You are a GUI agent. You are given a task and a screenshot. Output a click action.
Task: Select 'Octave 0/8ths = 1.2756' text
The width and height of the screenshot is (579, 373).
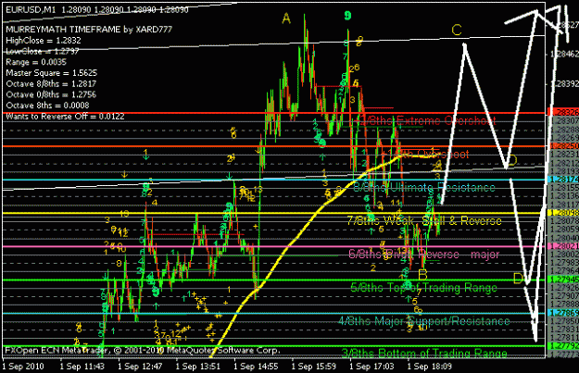[51, 94]
